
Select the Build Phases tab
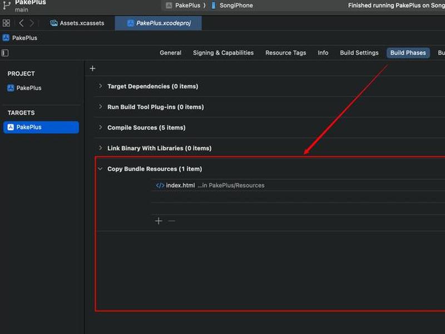pyautogui.click(x=408, y=53)
